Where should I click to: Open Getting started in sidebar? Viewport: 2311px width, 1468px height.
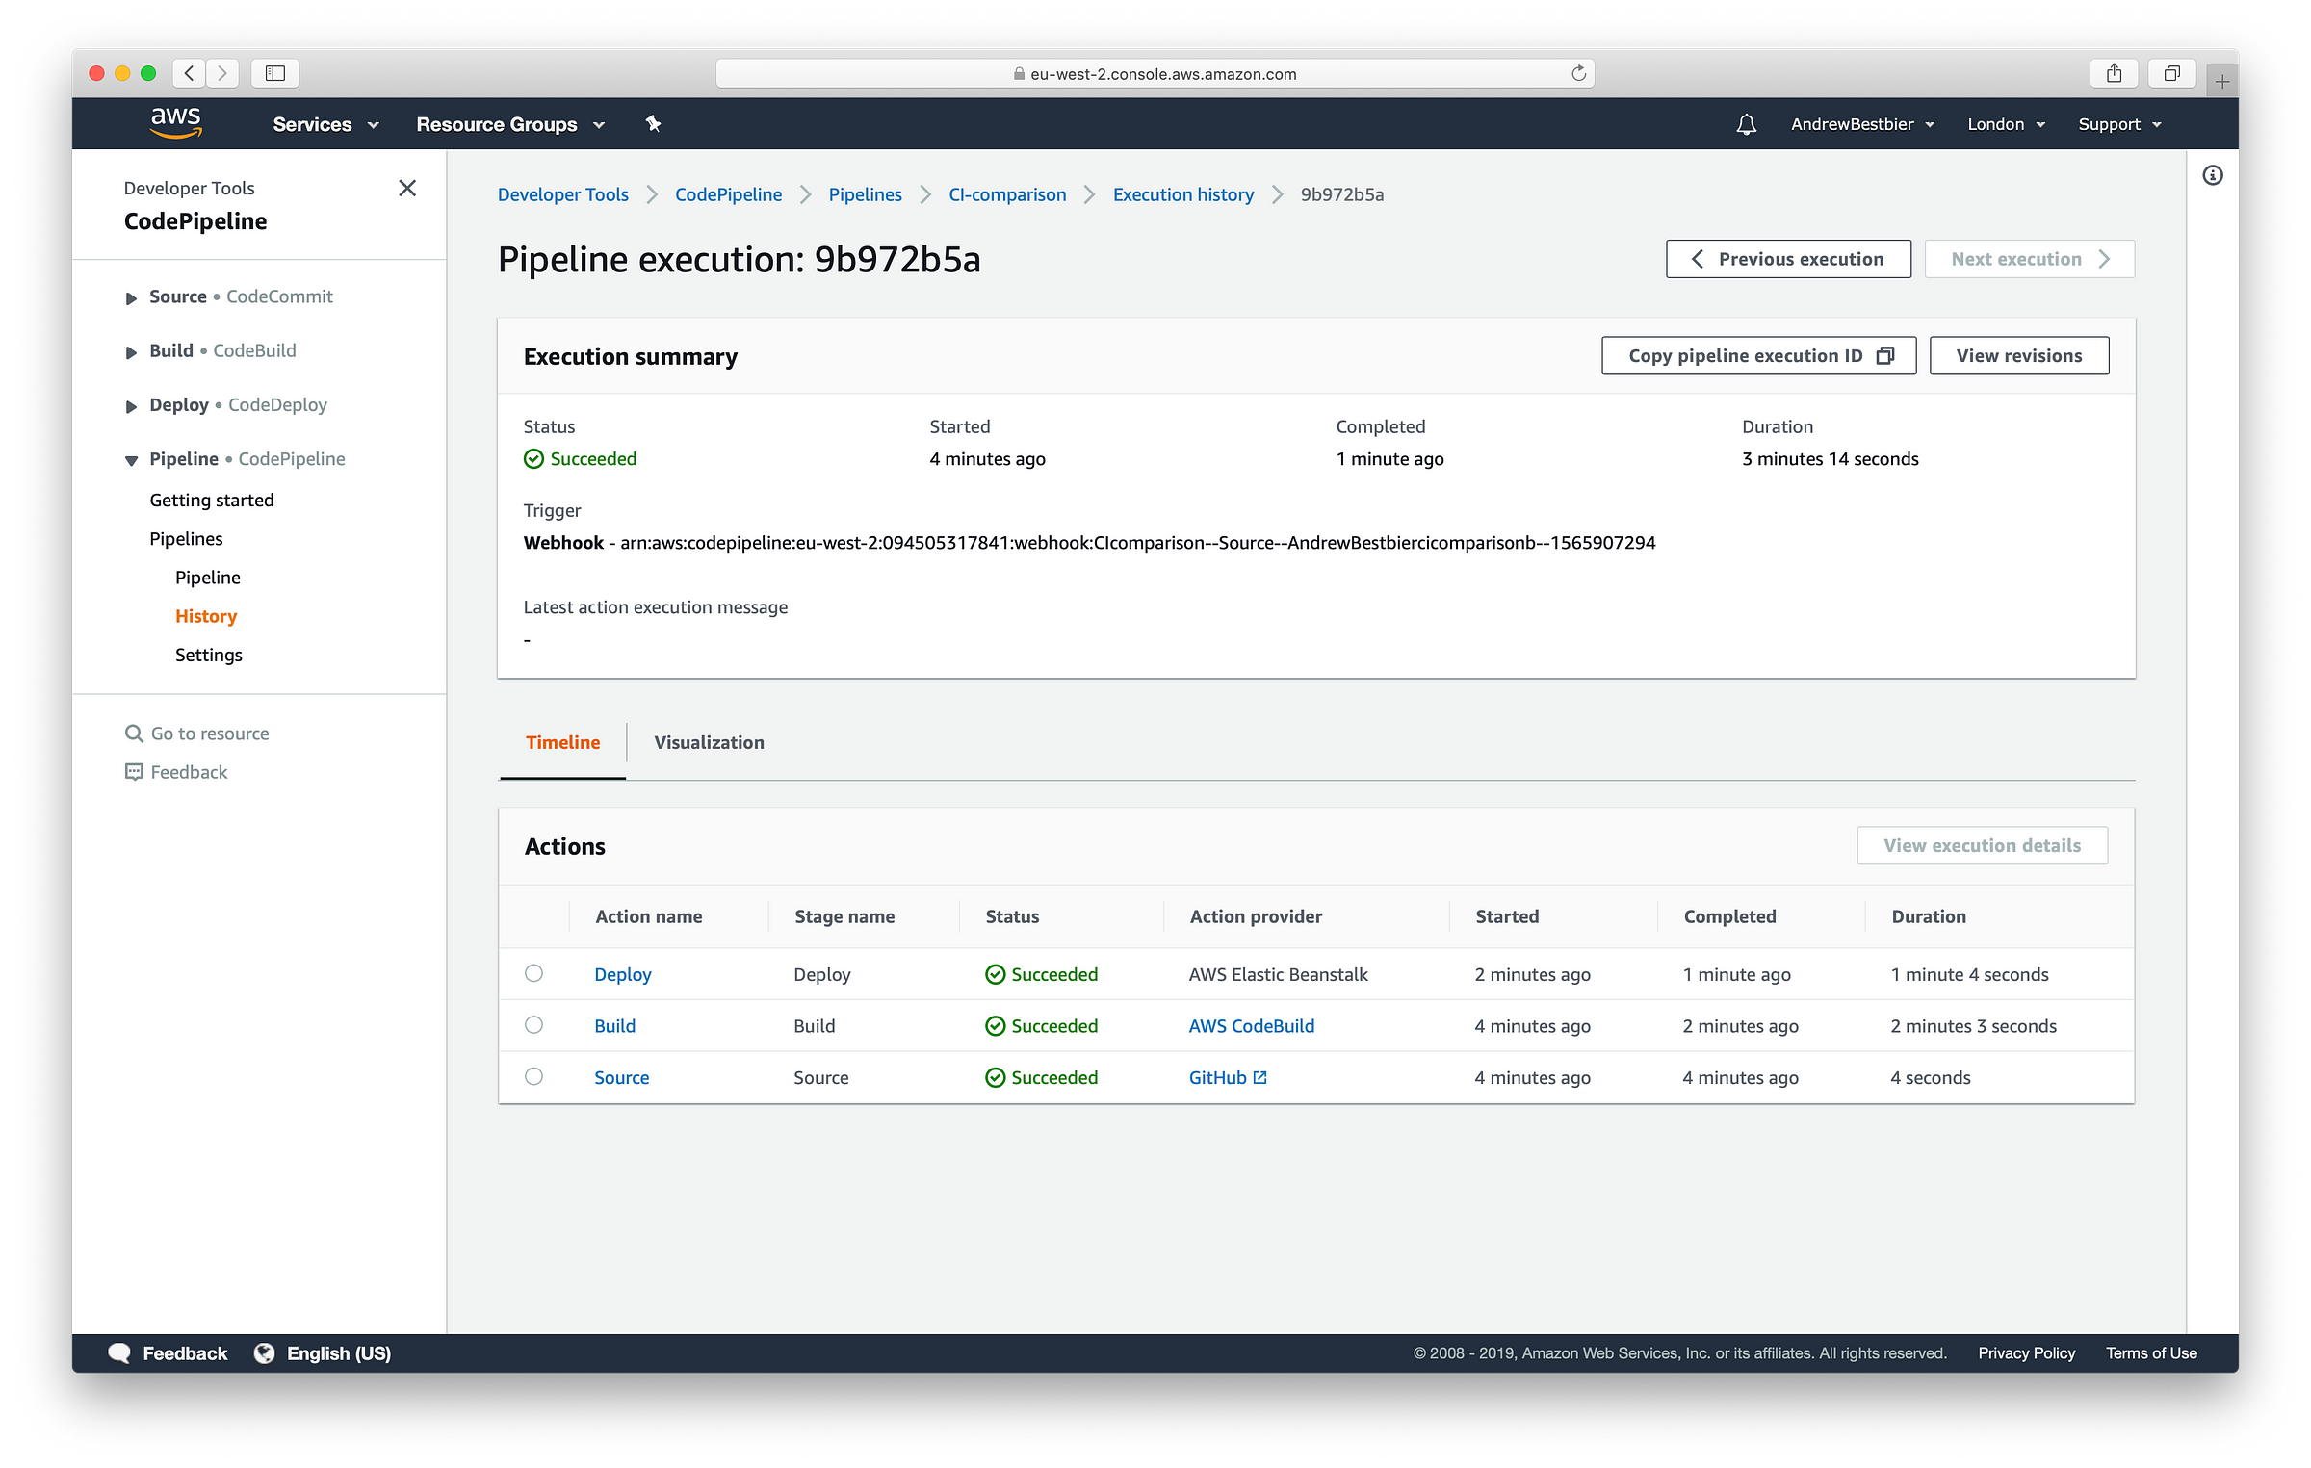[x=212, y=500]
